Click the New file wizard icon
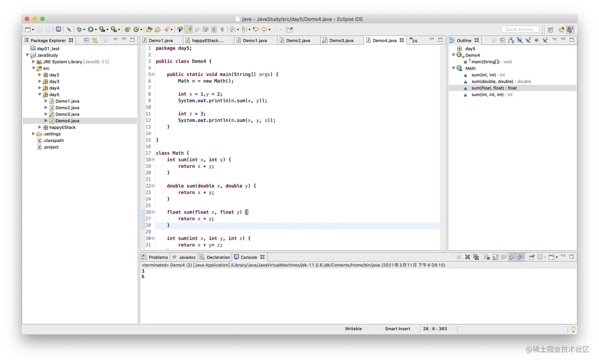Screen dimensions: 599x363 [28, 29]
